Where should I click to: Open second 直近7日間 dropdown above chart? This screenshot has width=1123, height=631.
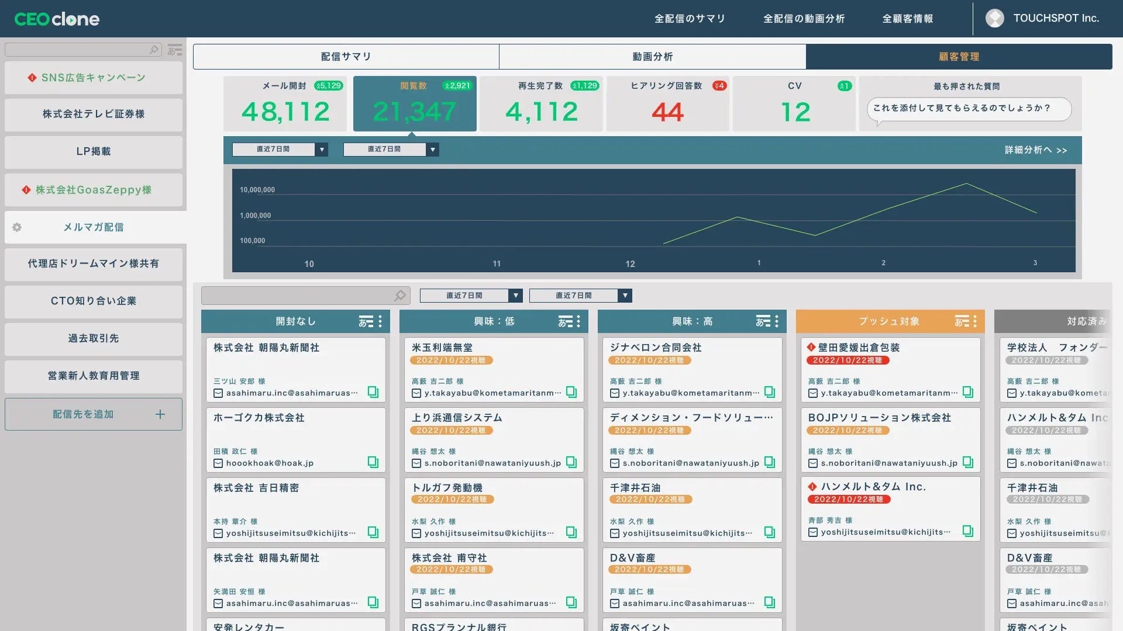(391, 150)
